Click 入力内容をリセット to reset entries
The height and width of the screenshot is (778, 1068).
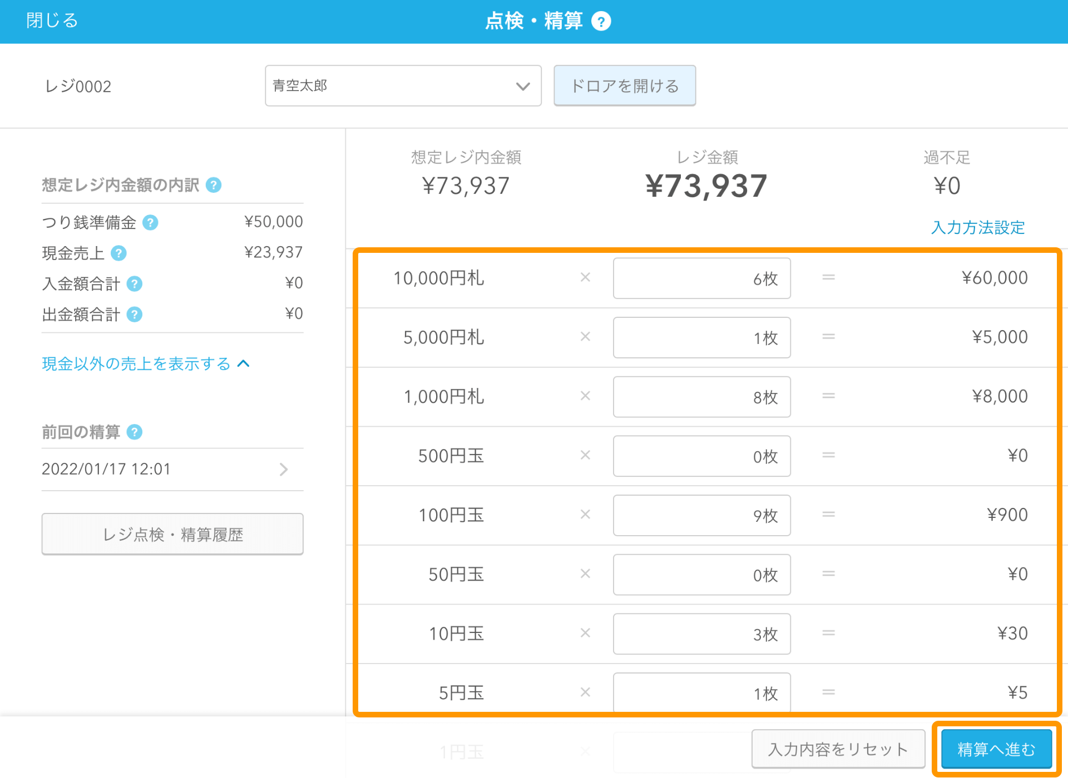[837, 749]
